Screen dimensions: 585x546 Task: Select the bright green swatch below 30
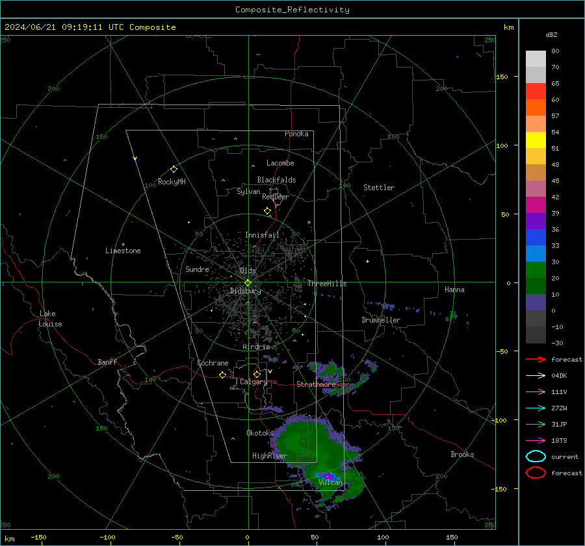click(x=536, y=269)
